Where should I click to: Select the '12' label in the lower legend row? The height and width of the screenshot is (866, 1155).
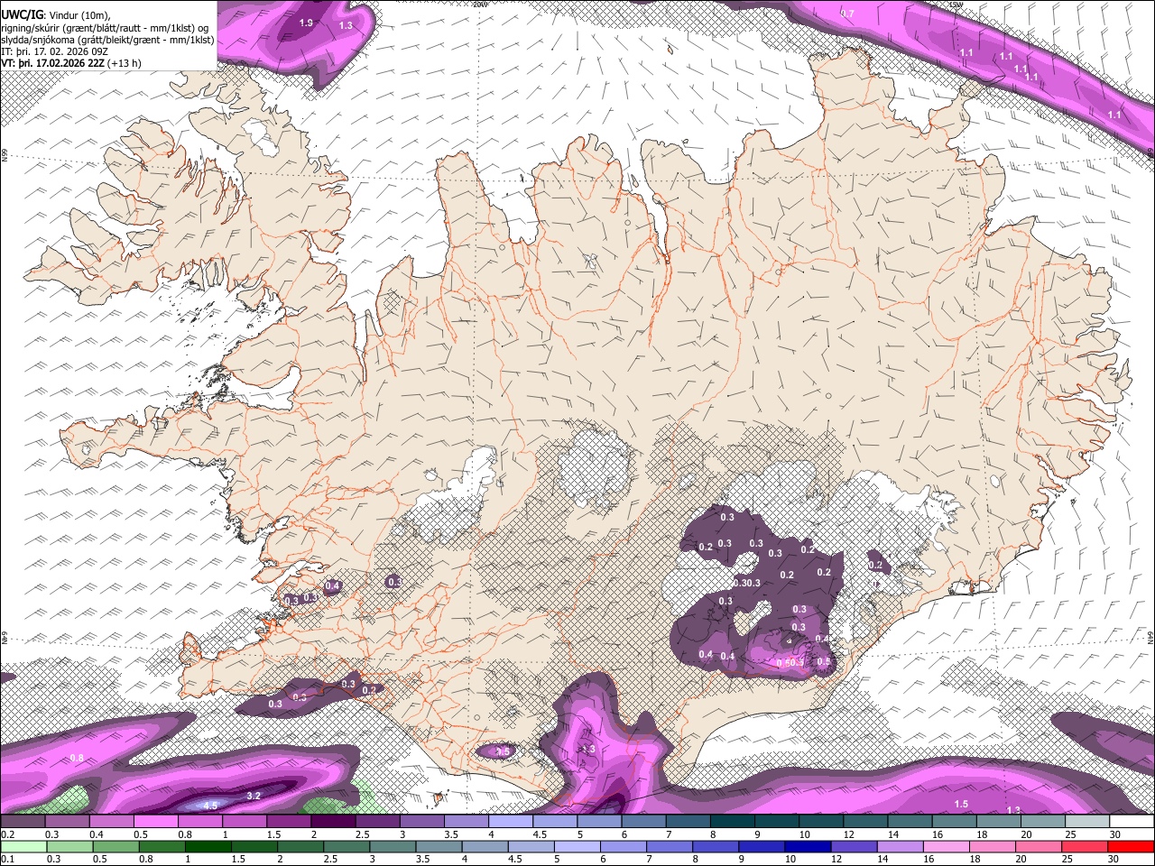pyautogui.click(x=838, y=859)
